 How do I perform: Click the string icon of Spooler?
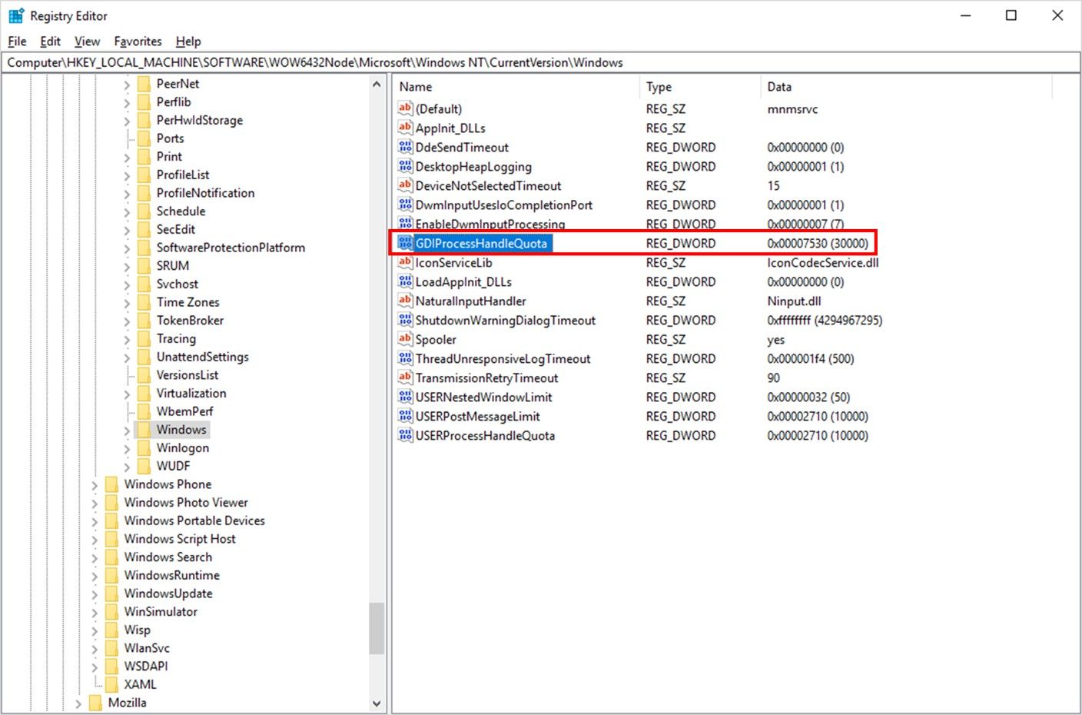pos(405,339)
